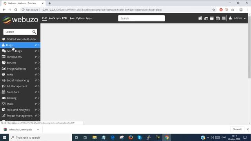Switch to the Java tab
Viewport: 251px width, 141px height.
72,18
